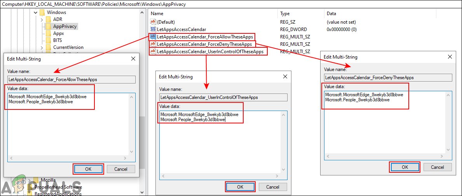Select LetAppsAccessCalendar_ForceAllowTheseApps value name
Screen dimensions: 462x196
(206, 37)
